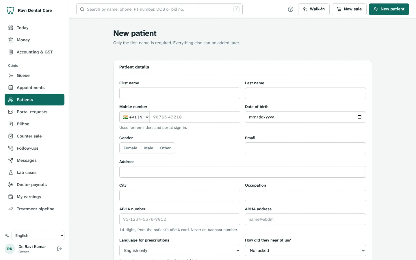Image resolution: width=416 pixels, height=260 pixels.
Task: Go to Today in sidebar
Action: point(34,28)
